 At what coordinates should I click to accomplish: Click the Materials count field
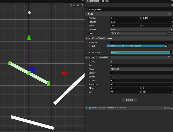pos(141,42)
